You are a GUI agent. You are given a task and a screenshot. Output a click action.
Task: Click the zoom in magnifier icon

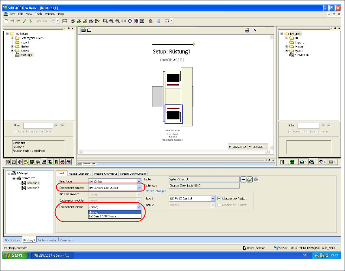111,21
